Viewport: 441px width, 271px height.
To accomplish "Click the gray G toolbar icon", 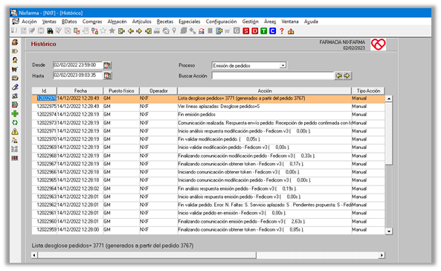I will tap(236, 31).
